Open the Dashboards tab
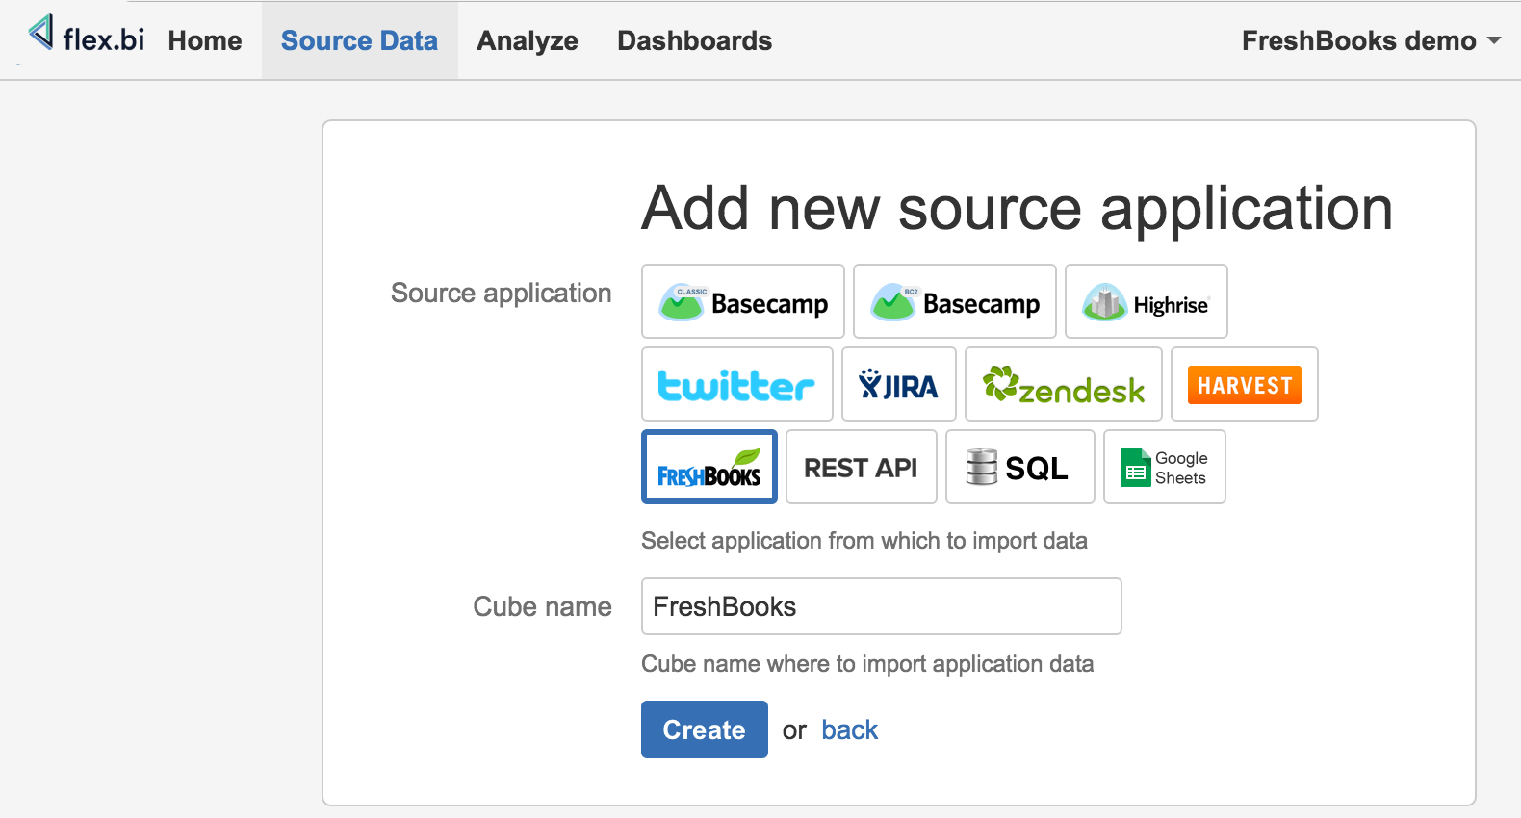This screenshot has width=1521, height=818. (x=694, y=40)
